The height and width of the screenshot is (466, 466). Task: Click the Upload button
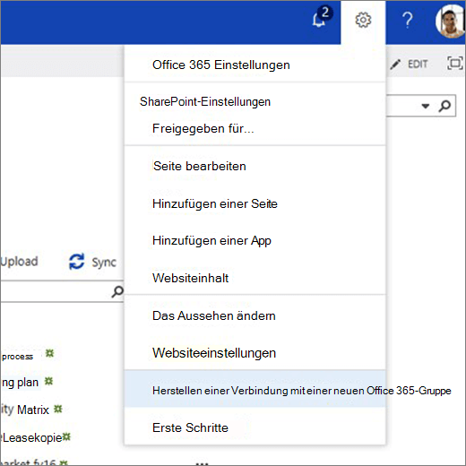coord(19,262)
